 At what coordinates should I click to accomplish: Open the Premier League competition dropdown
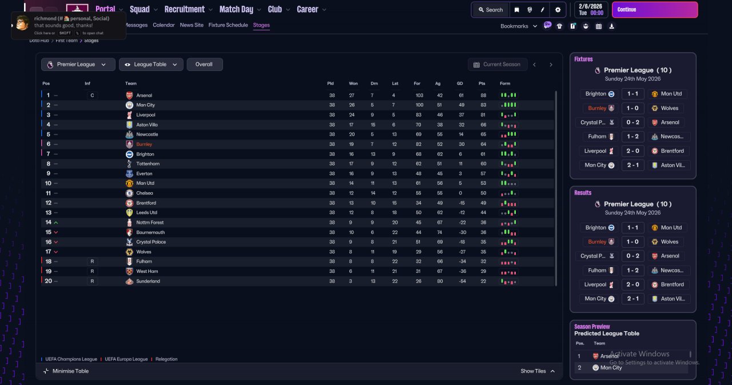78,65
